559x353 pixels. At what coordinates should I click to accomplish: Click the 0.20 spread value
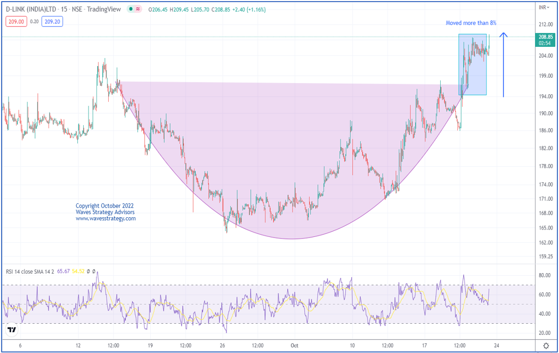click(x=34, y=22)
